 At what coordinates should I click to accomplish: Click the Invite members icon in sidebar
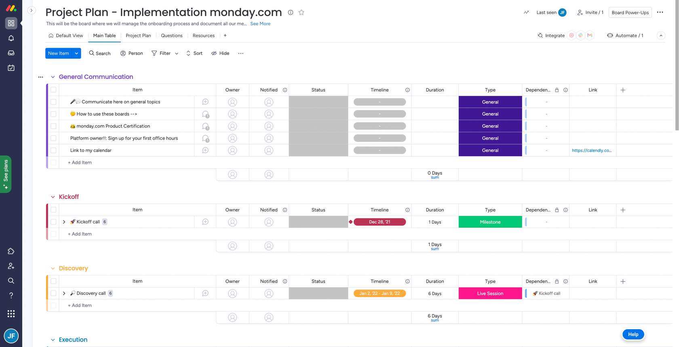pos(11,266)
